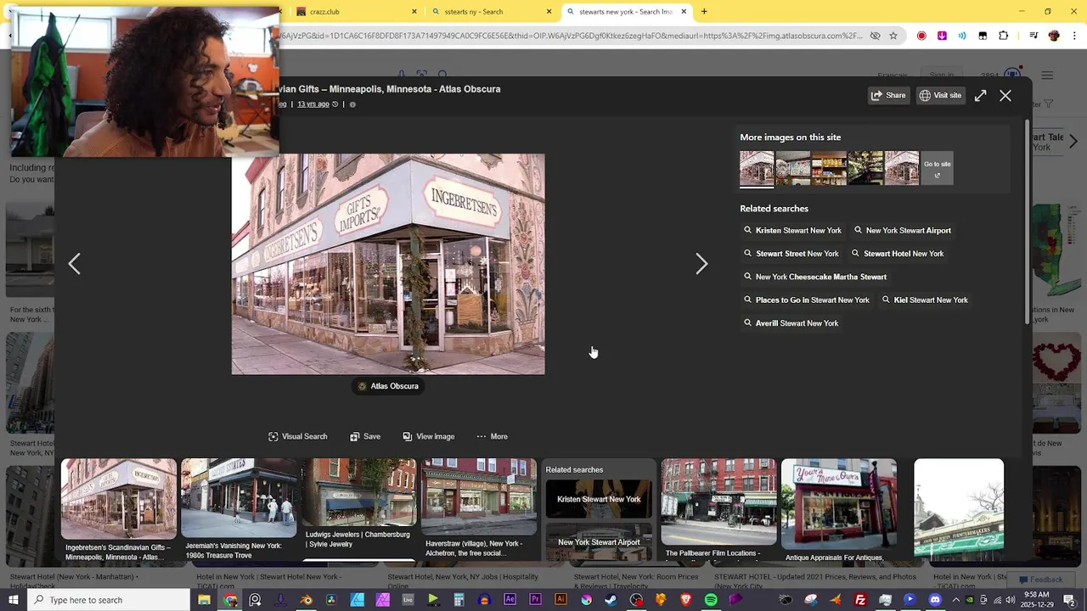Screen dimensions: 1087x611
Task: Click Places to Go in Stewart New York
Action: 806,300
